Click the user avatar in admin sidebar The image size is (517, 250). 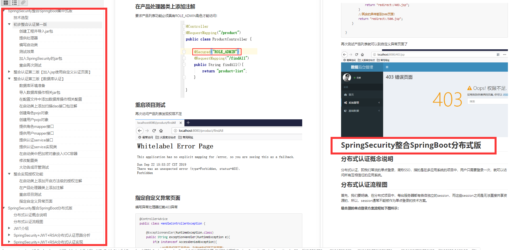pos(347,77)
